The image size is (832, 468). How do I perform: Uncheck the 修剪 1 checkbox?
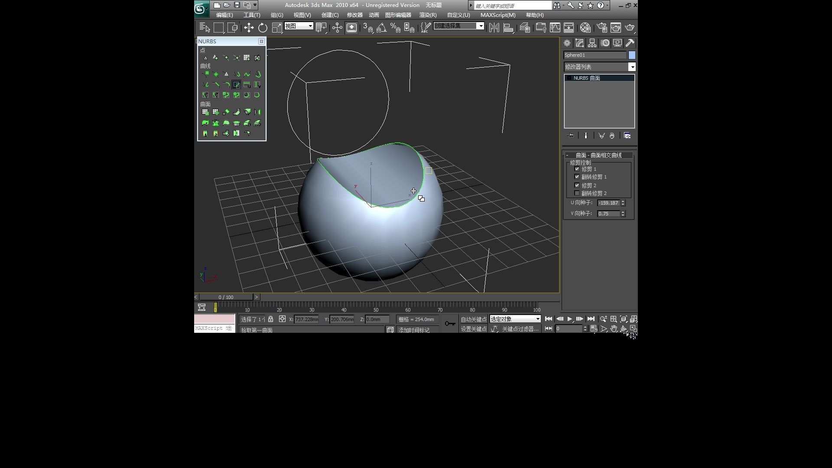(x=577, y=169)
